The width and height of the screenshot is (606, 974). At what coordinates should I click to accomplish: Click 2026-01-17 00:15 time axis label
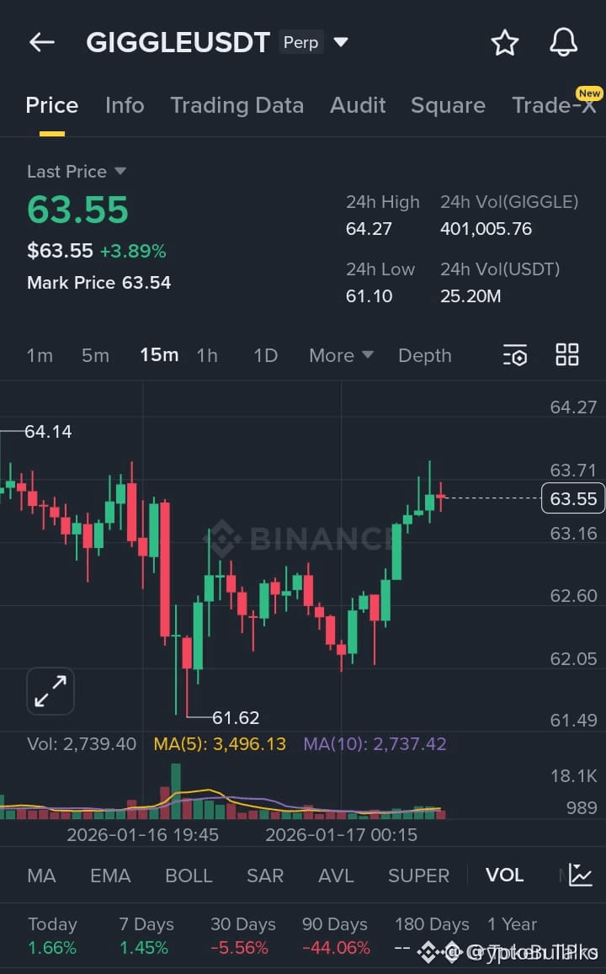click(341, 834)
